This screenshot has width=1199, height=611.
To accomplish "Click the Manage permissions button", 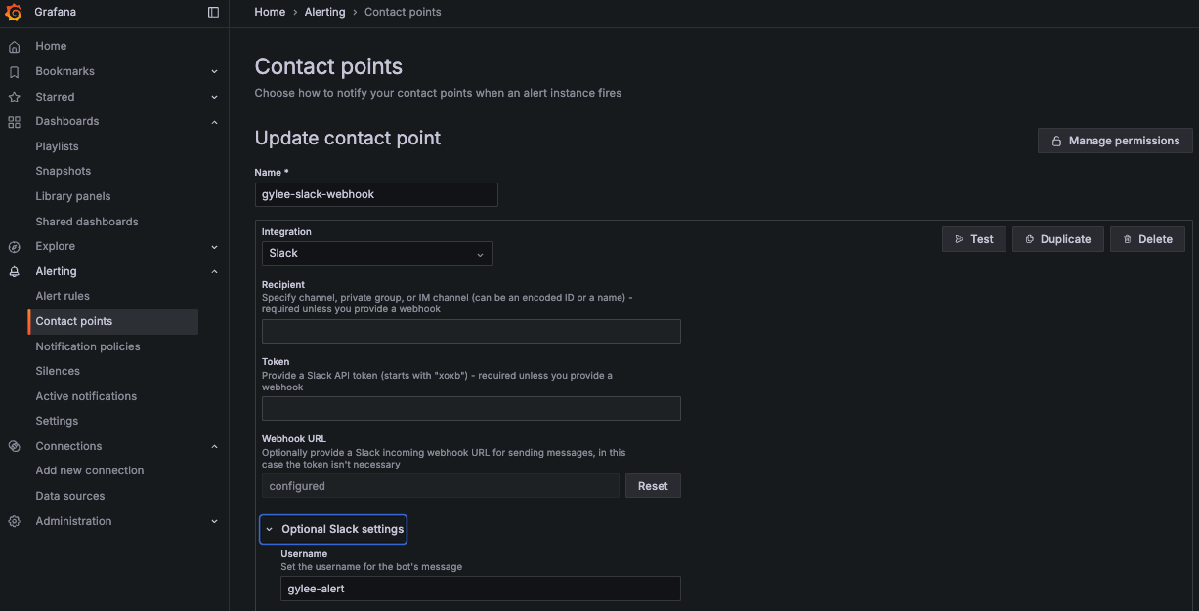I will pyautogui.click(x=1115, y=141).
